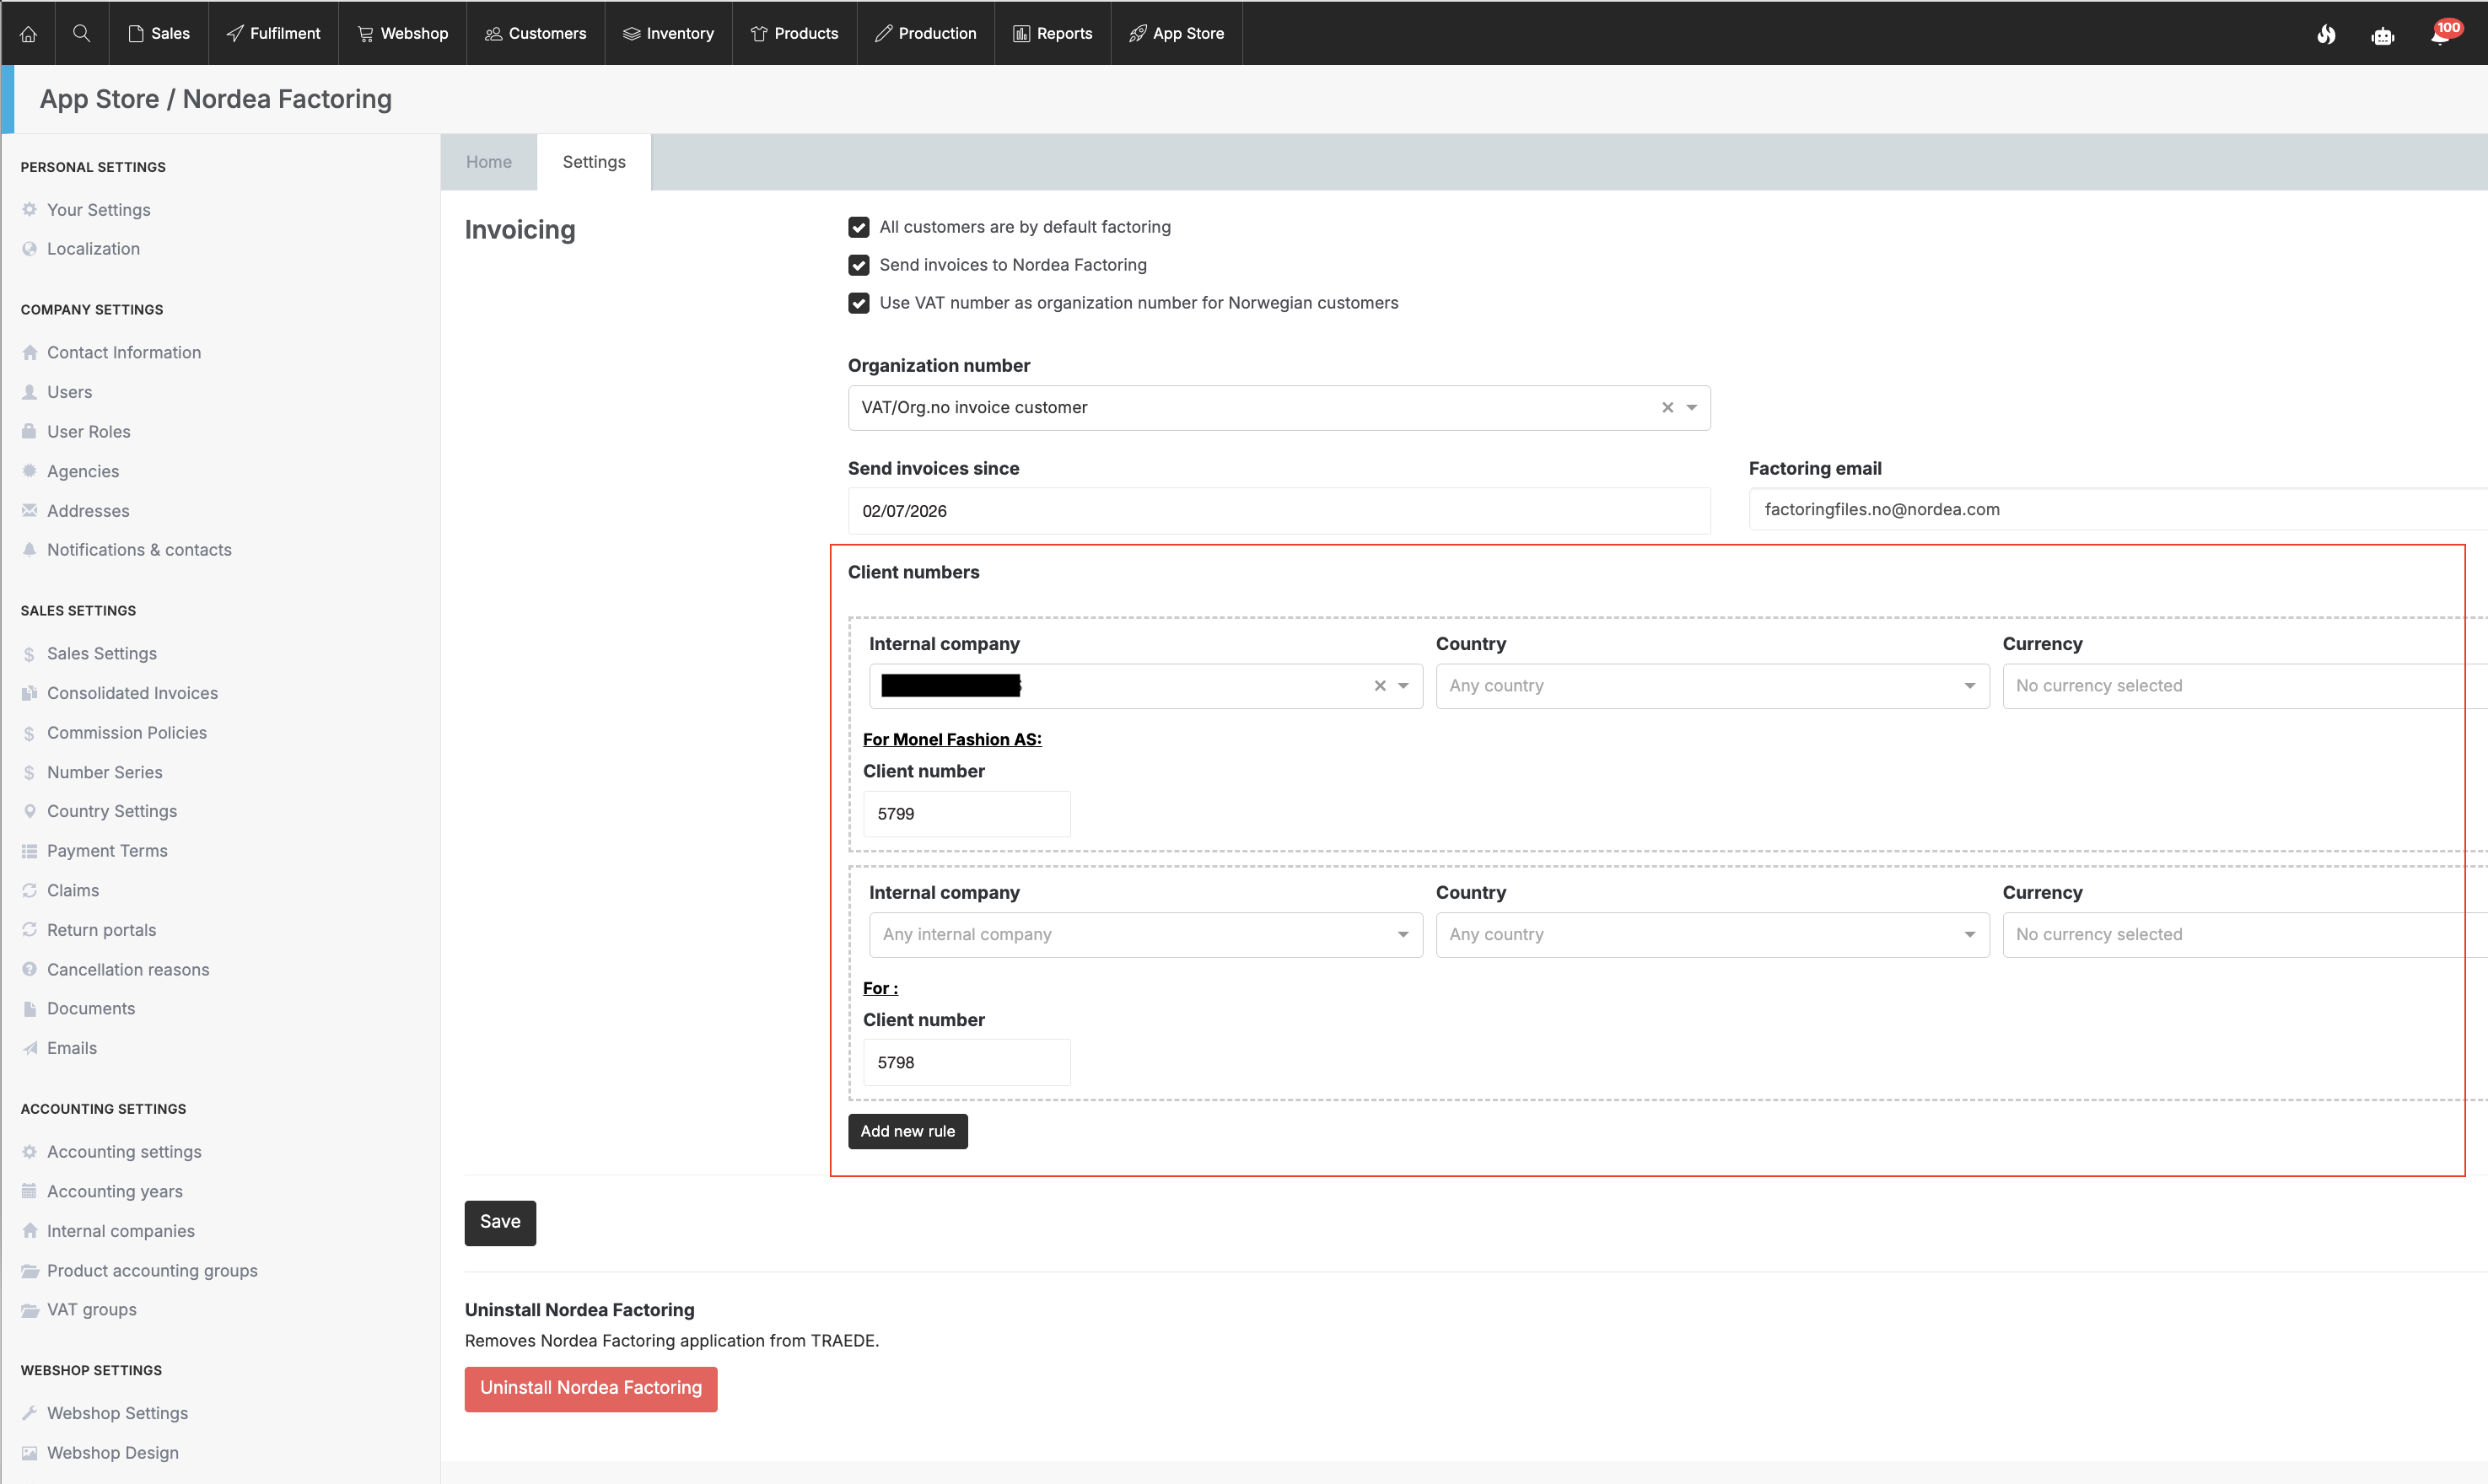Open Commission Policies settings link
The width and height of the screenshot is (2488, 1484).
pyautogui.click(x=127, y=733)
